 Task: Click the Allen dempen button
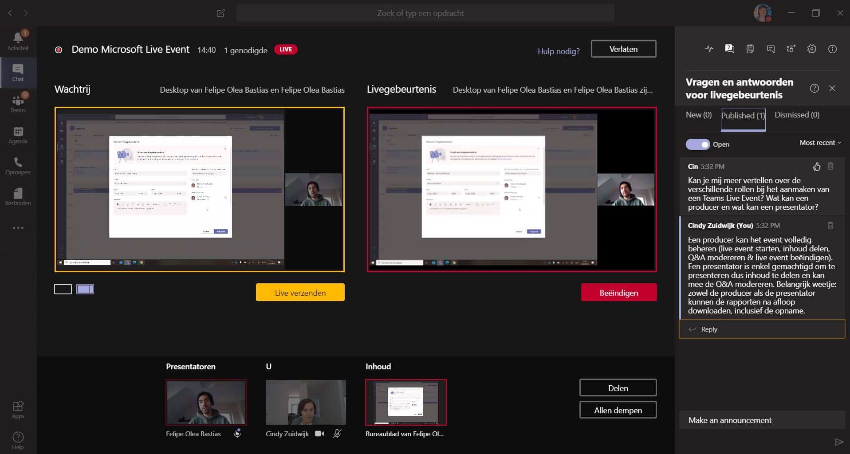coord(618,410)
